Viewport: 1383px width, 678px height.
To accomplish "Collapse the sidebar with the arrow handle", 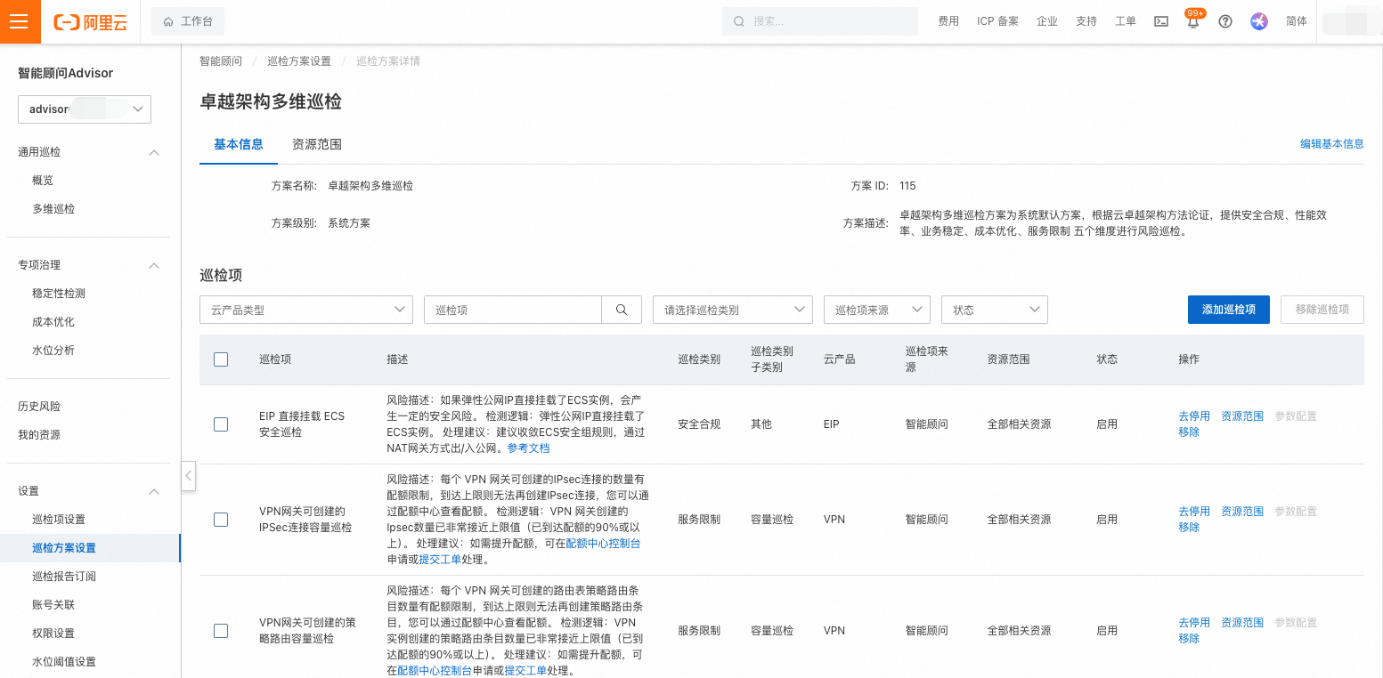I will point(188,476).
